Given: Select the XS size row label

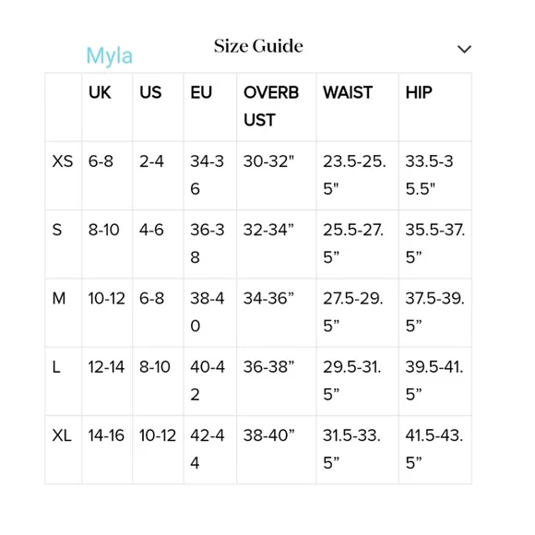Looking at the screenshot, I should coord(63,161).
